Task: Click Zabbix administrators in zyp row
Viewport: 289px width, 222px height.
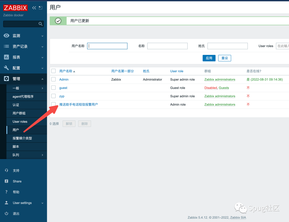Action: [220, 96]
